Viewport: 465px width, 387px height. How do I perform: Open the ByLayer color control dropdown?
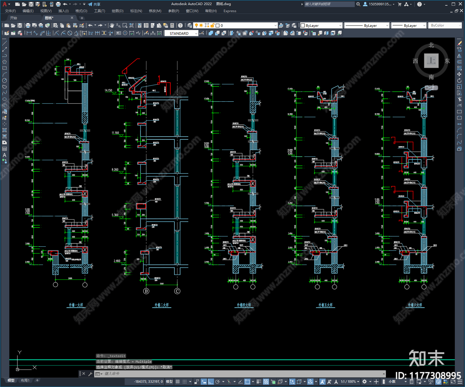pos(321,26)
